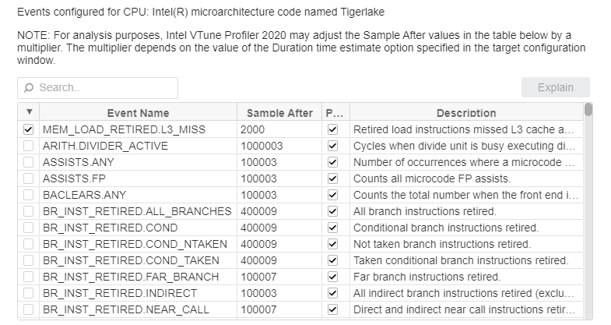
Task: Uncheck the MEM_LOAD_RETIRED.L3_MISS event checkbox
Action: click(29, 129)
